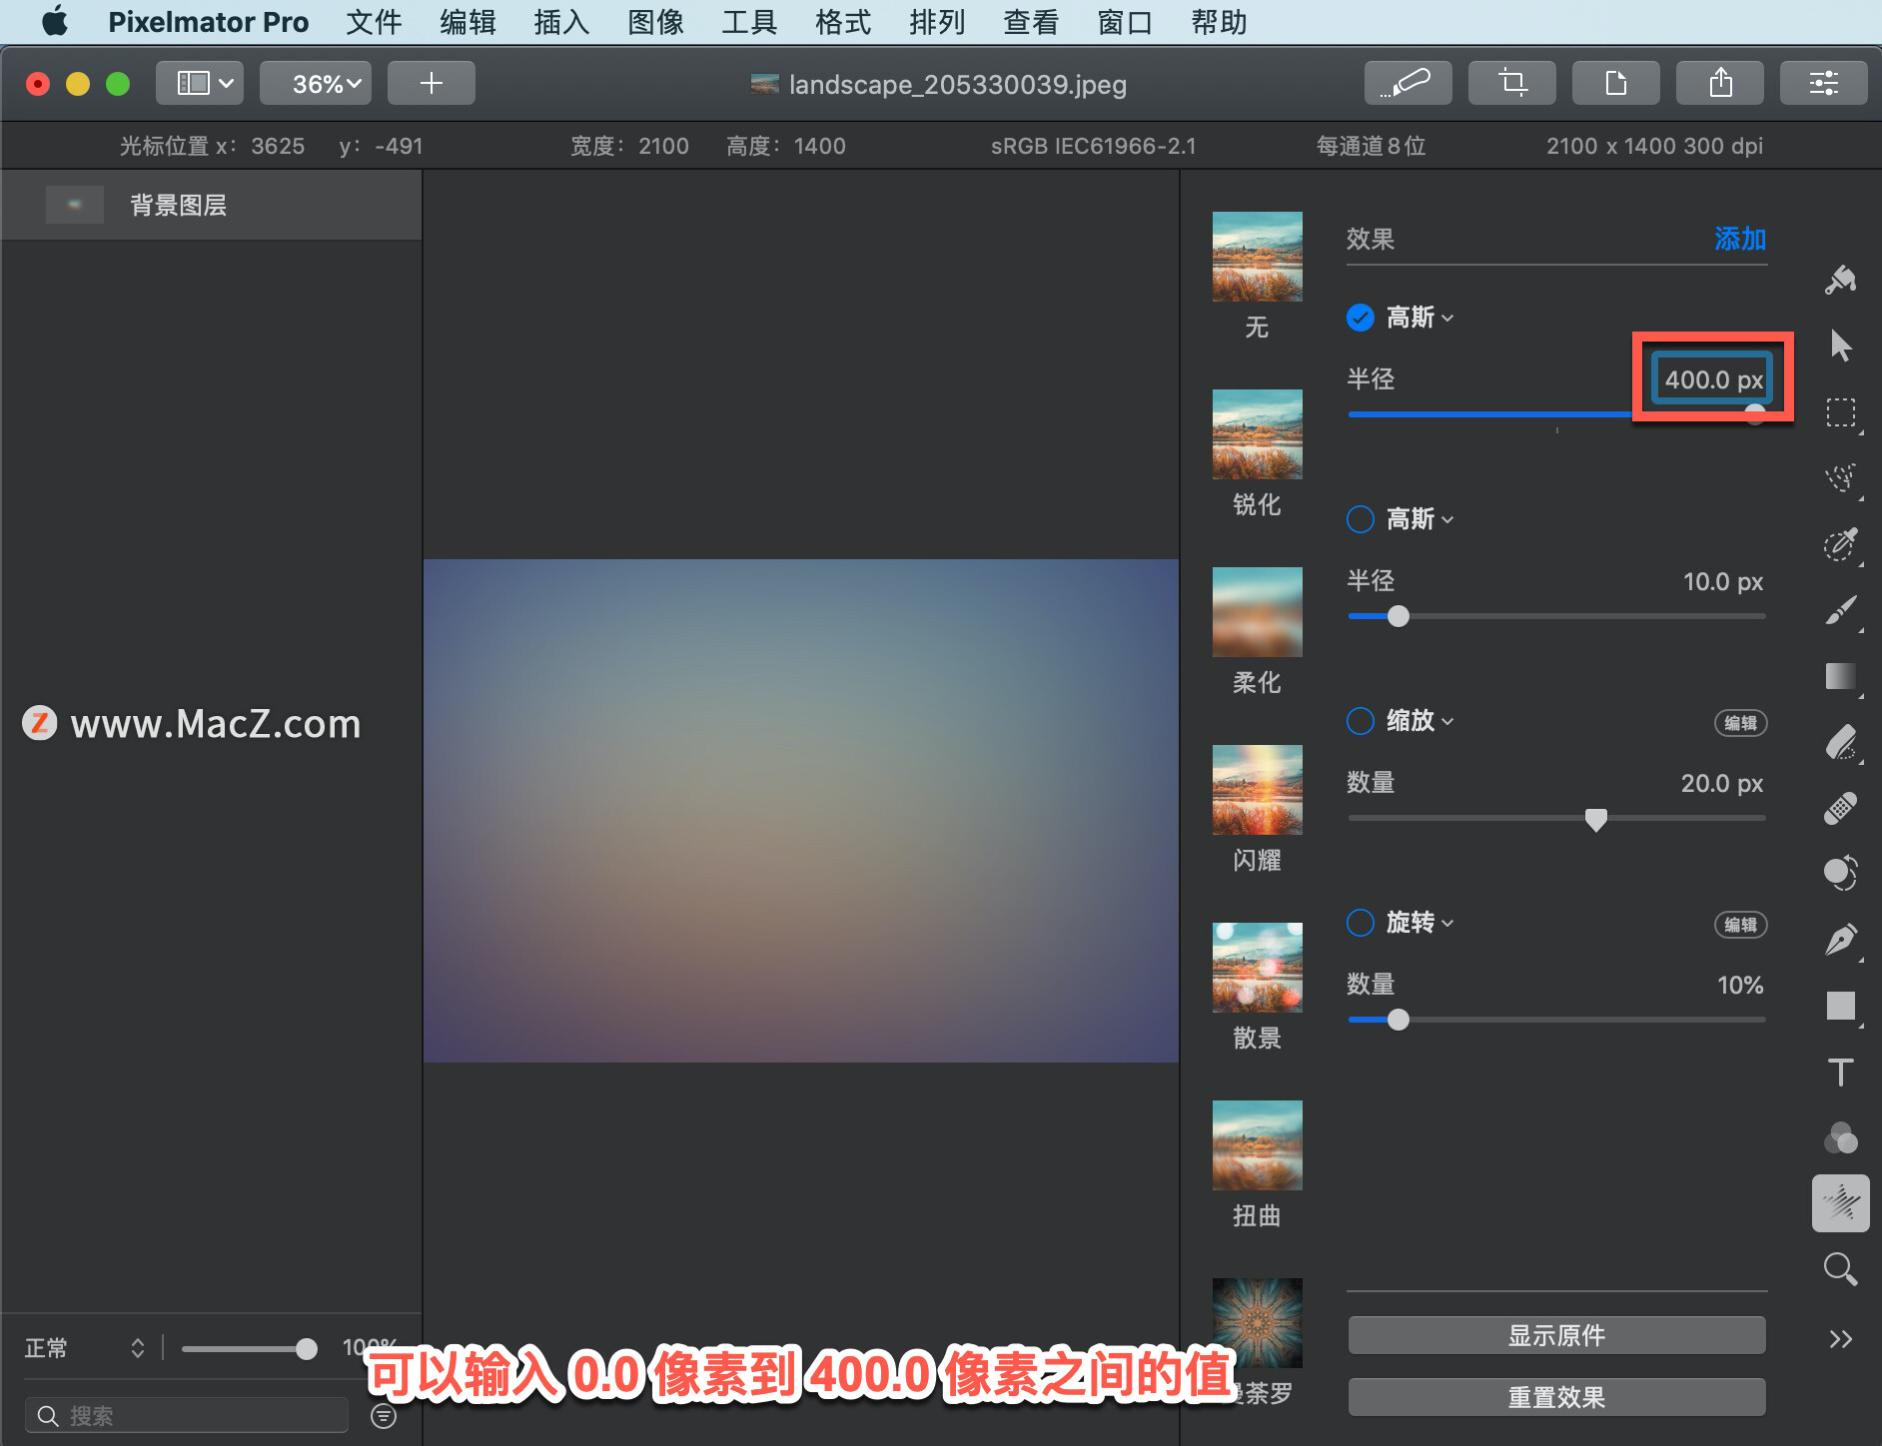Open the first 高斯 effect type dropdown
The width and height of the screenshot is (1882, 1446).
tap(1419, 318)
